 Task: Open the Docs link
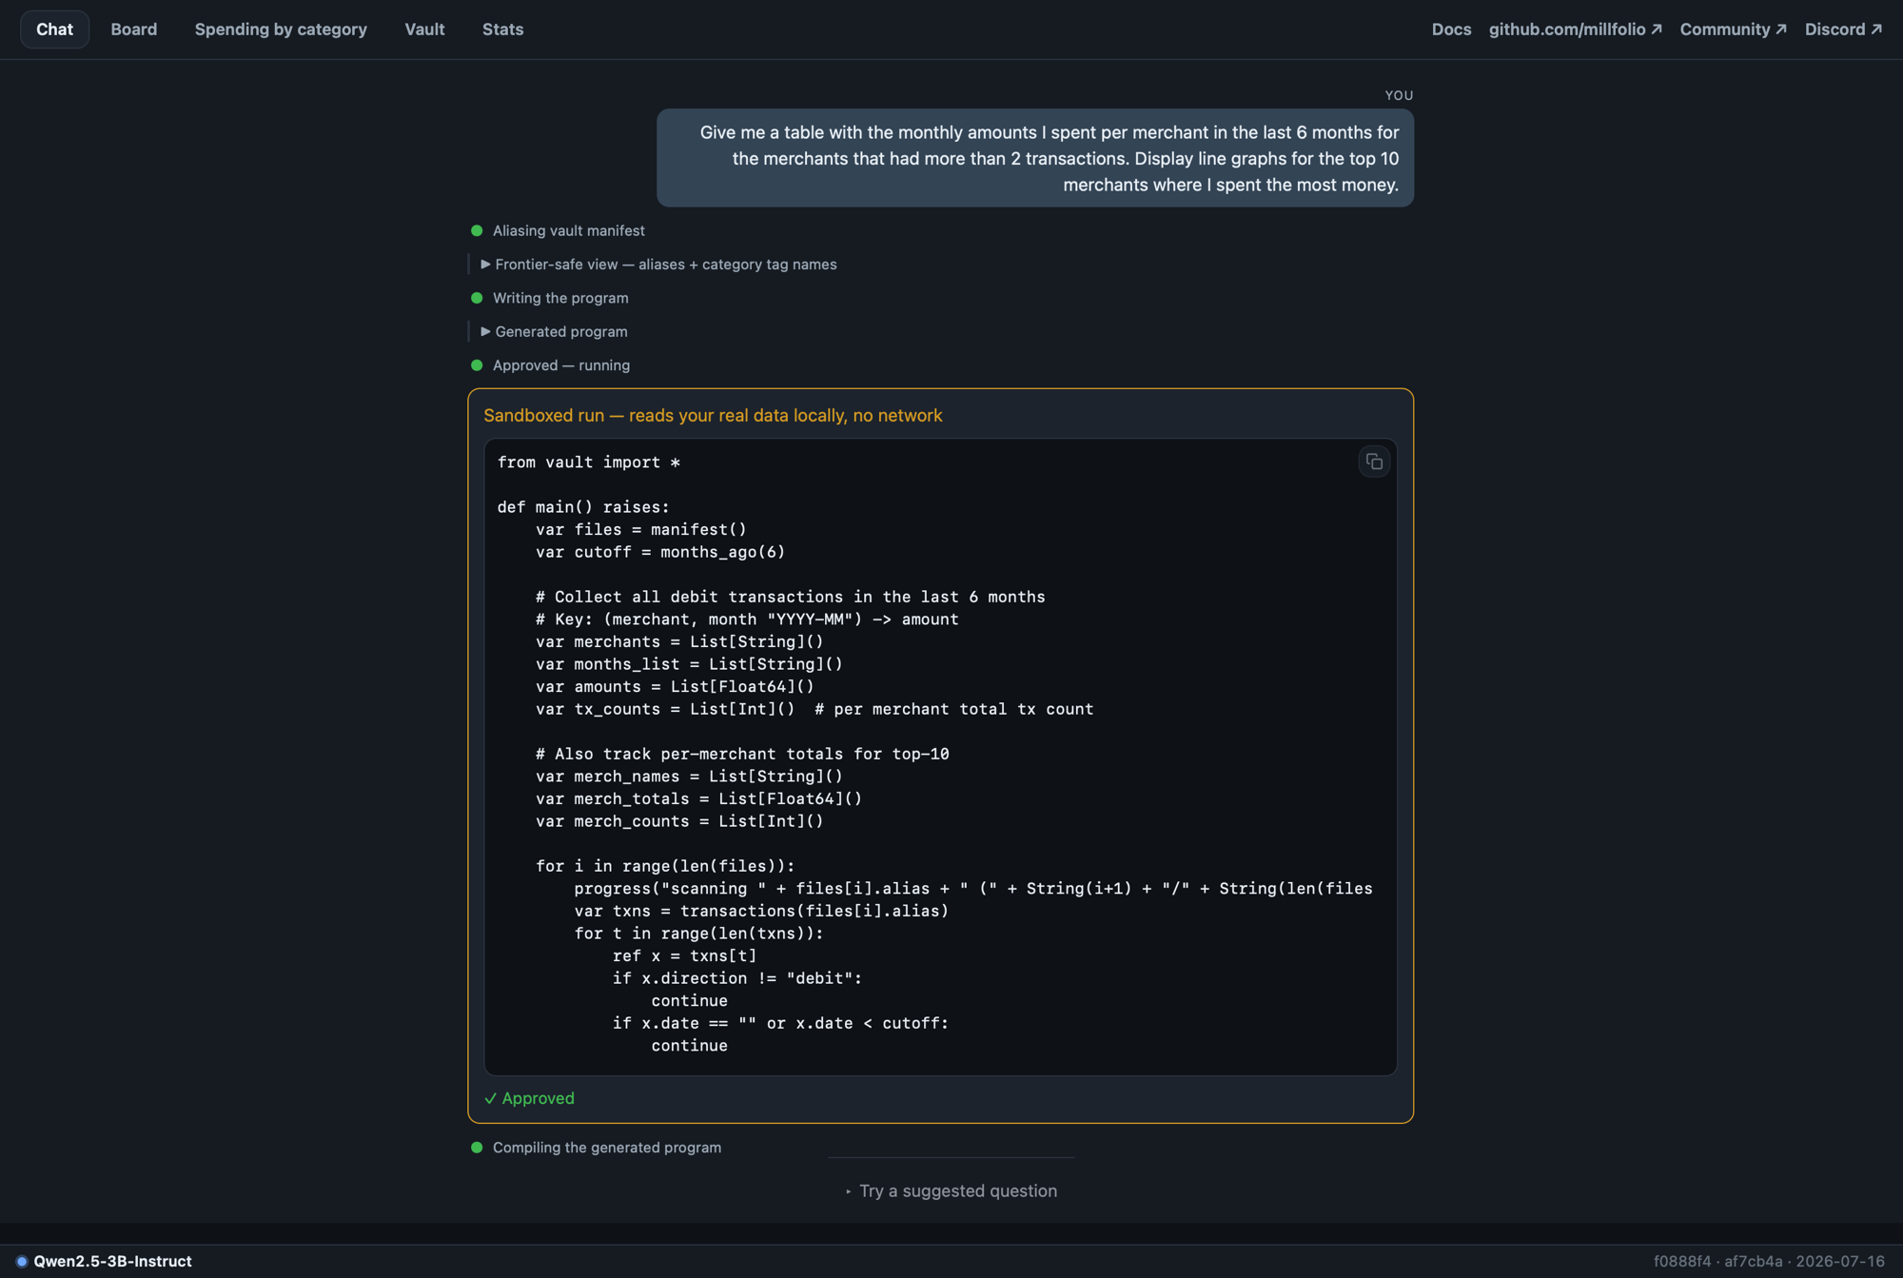point(1451,29)
